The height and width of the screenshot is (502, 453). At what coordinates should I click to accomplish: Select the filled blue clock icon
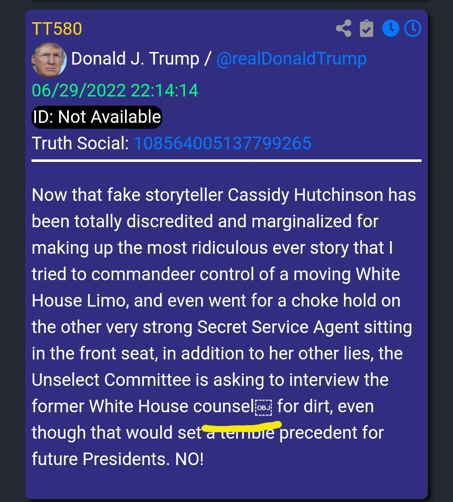(x=391, y=28)
